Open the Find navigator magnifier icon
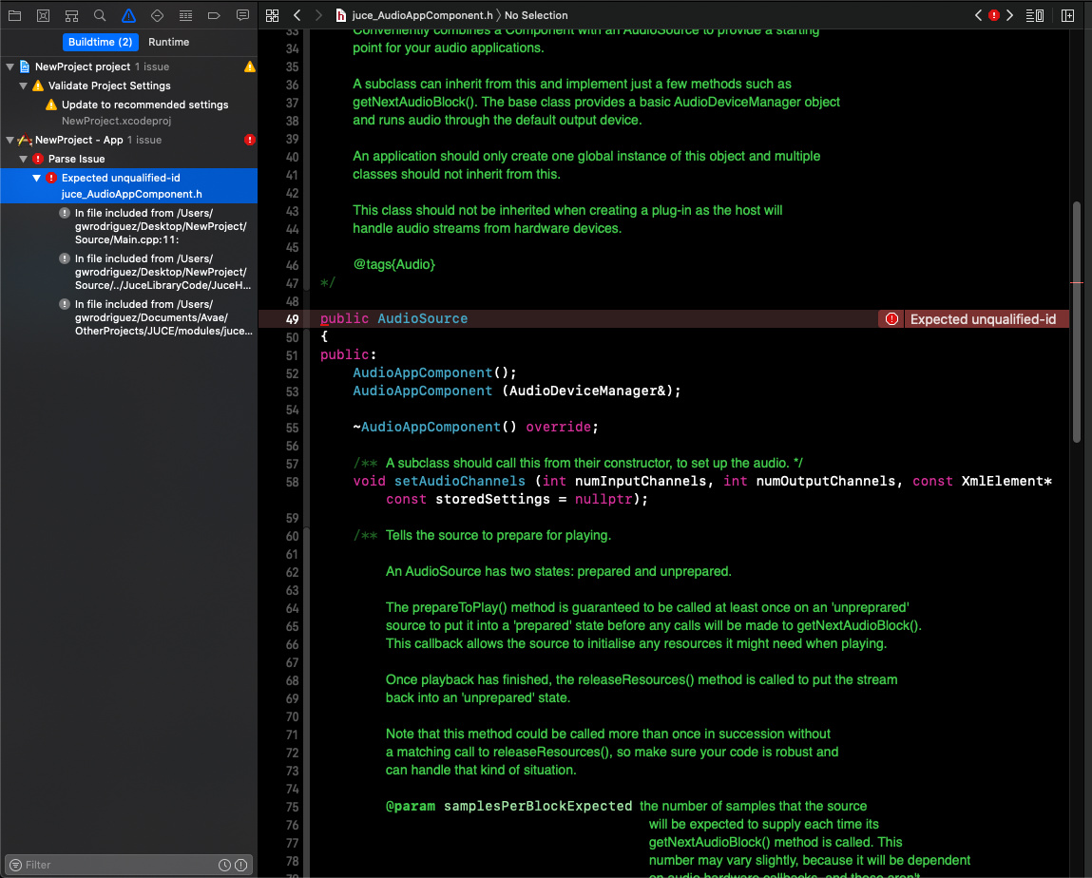 100,15
